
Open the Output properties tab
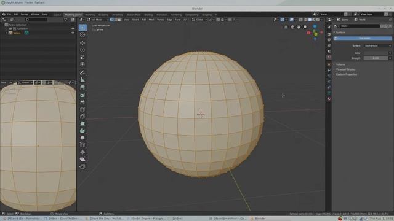coord(329,40)
